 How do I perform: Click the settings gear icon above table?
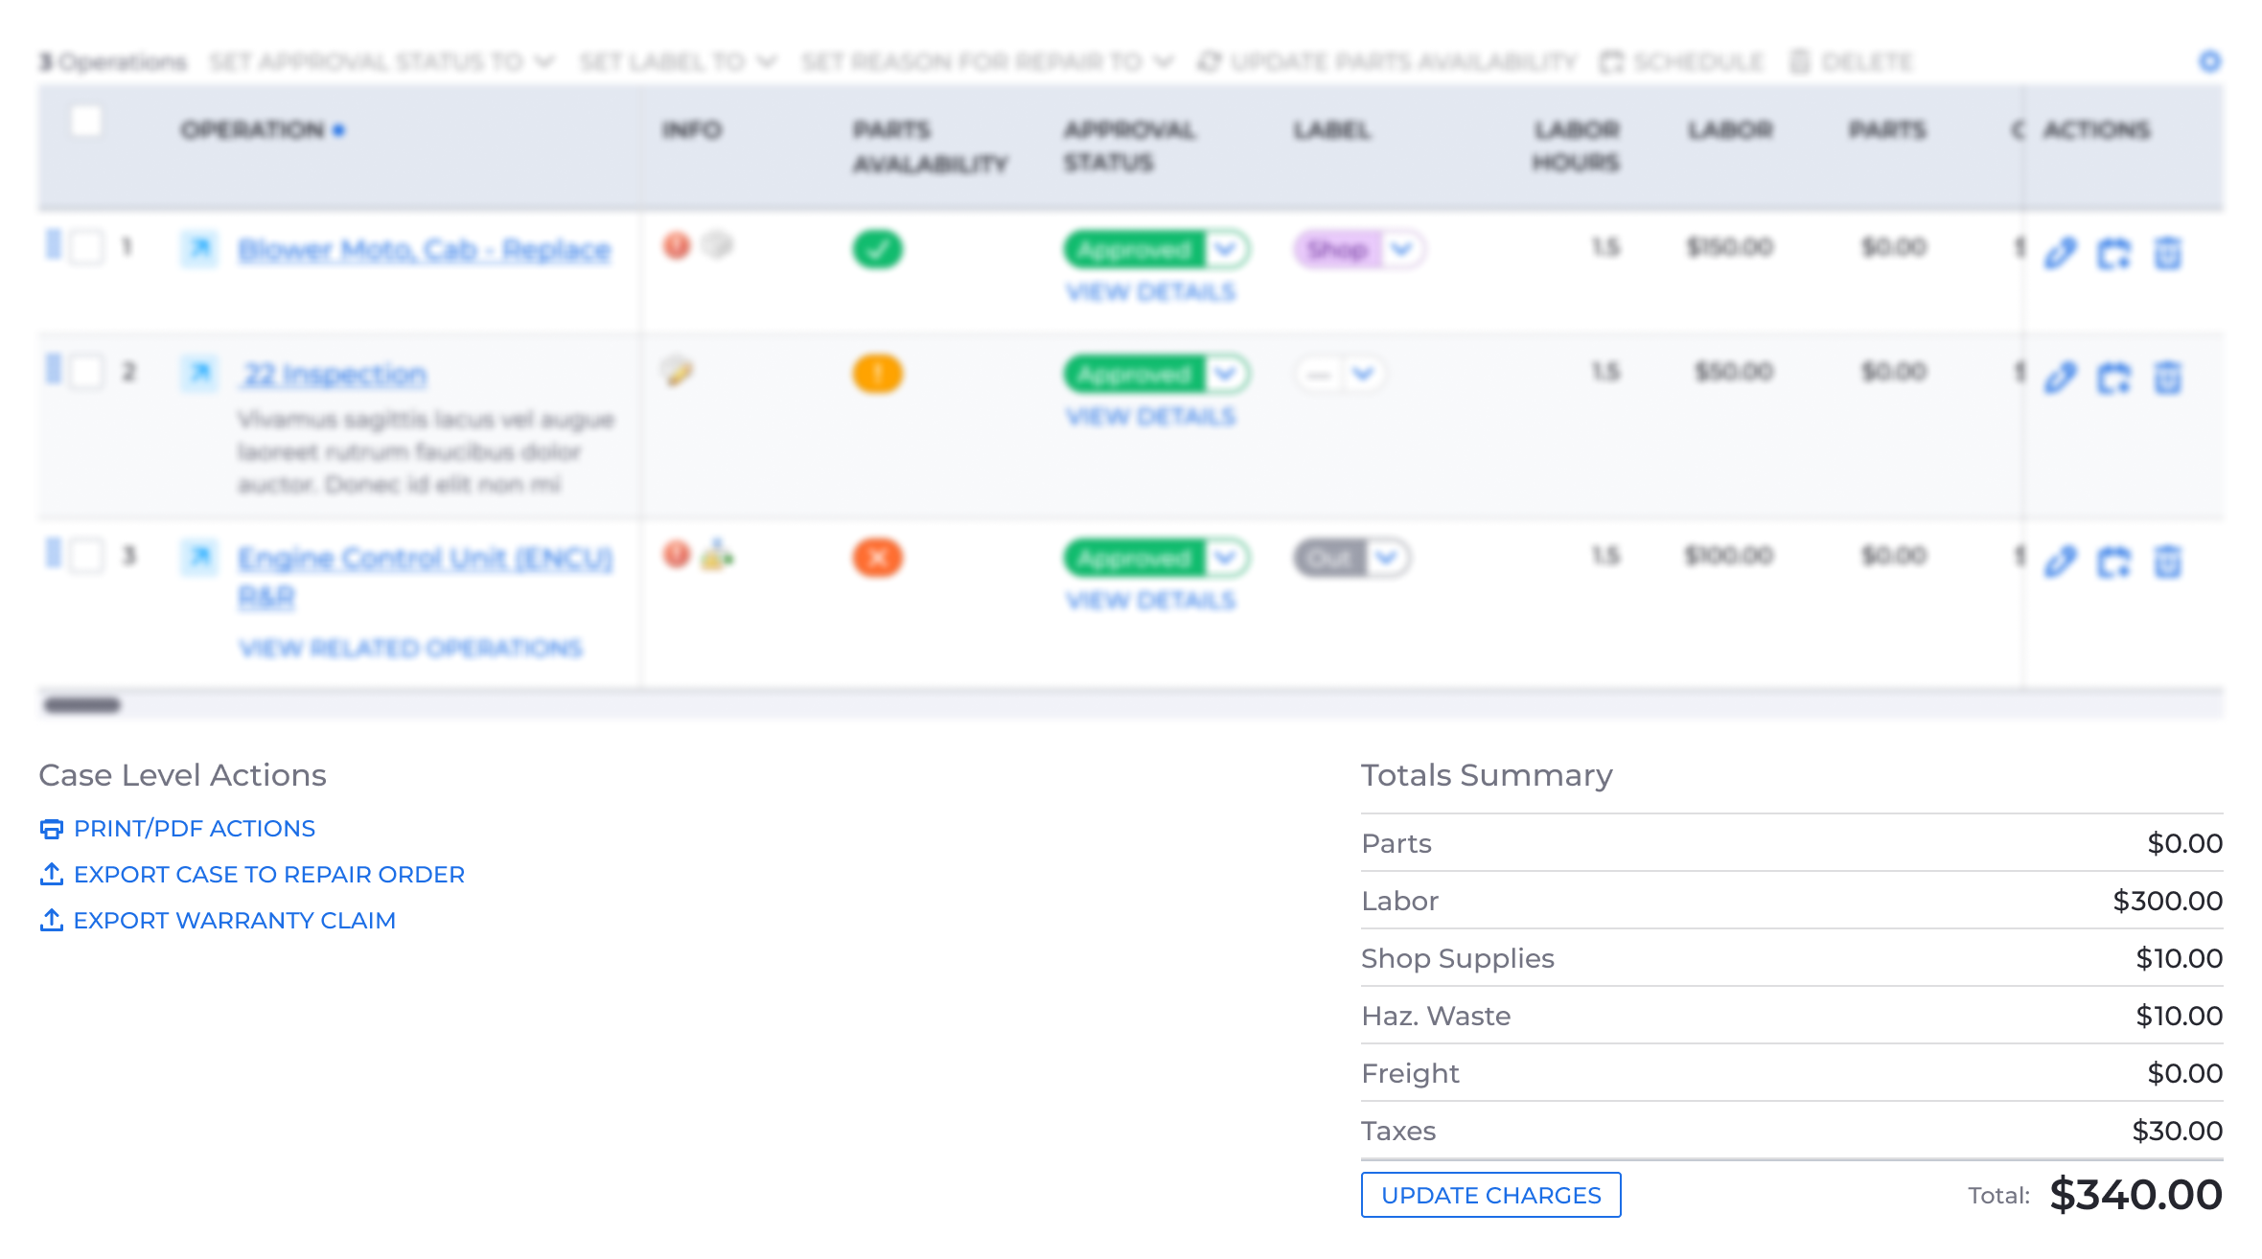coord(2209,61)
